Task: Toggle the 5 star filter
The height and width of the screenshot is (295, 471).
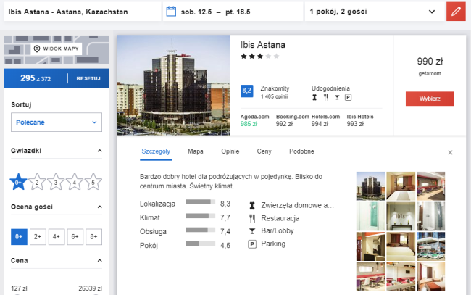Action: click(x=92, y=183)
